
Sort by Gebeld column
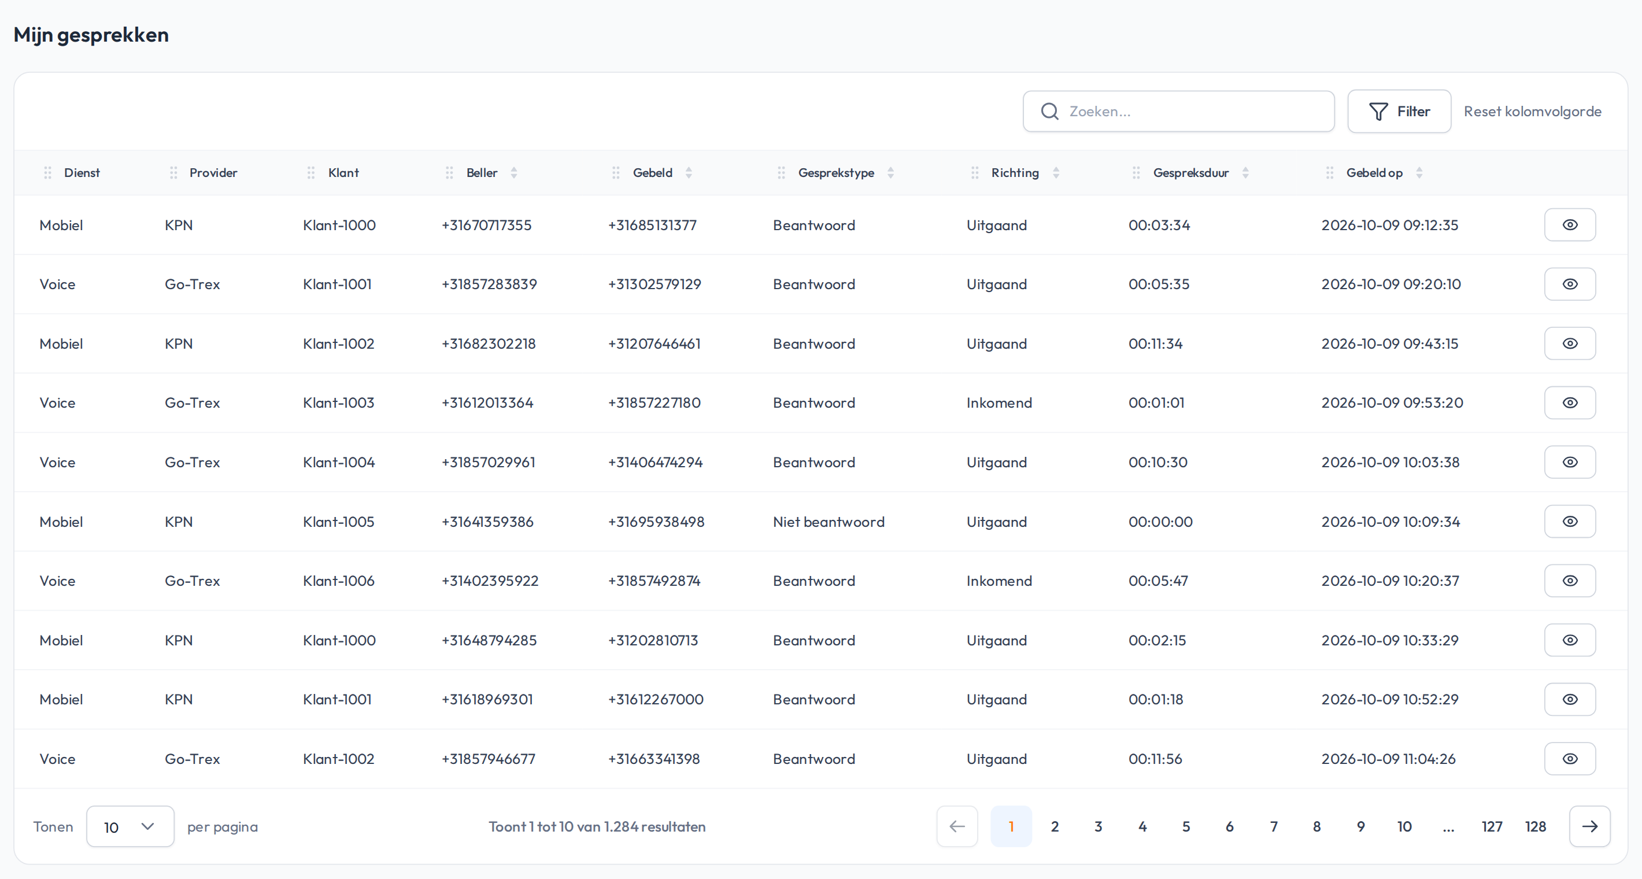(689, 173)
